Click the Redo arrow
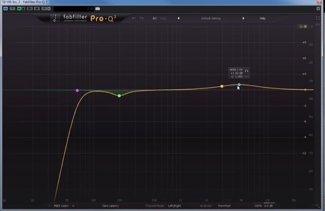This screenshot has height=211, width=325. point(141,18)
